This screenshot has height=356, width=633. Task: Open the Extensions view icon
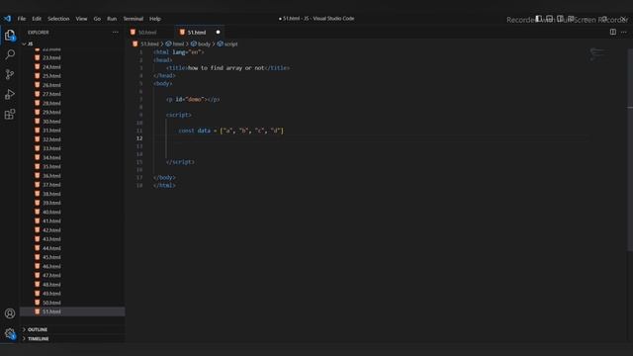tap(10, 115)
